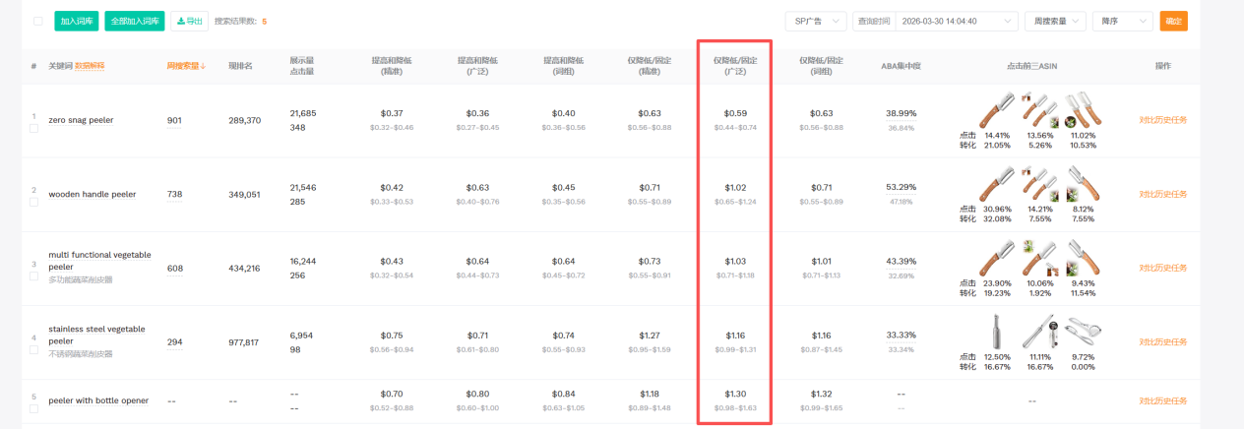Toggle the select-all checkbox at top left
1244x429 pixels.
coord(38,21)
